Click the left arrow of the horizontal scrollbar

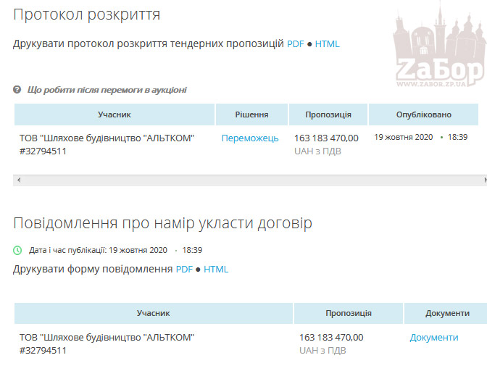point(18,179)
